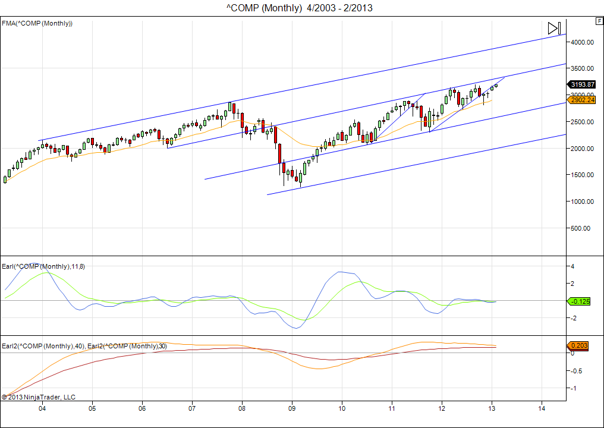Screen dimensions: 604x428
Task: Click the green -0.125 indicator value marker
Action: click(580, 301)
